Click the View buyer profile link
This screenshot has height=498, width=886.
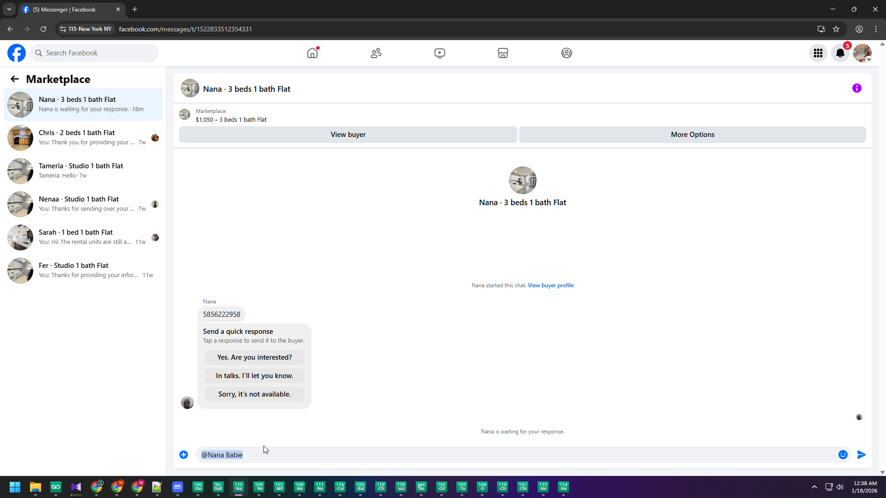(551, 285)
